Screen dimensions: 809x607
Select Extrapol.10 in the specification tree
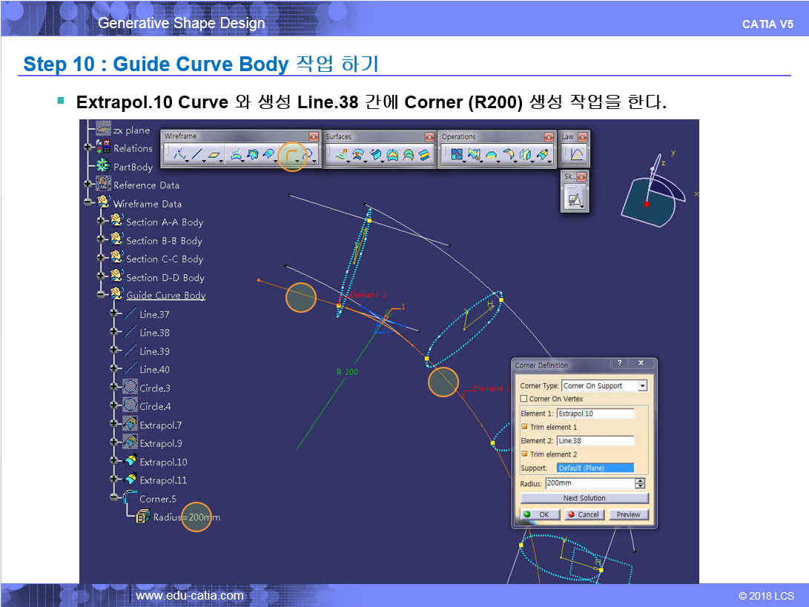163,462
